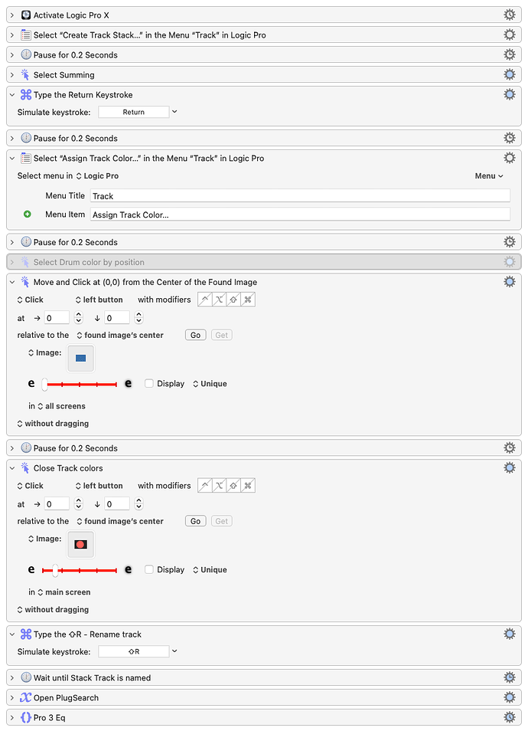Click horizontal offset stepper in Move and Click action
This screenshot has width=528, height=731.
(79, 318)
